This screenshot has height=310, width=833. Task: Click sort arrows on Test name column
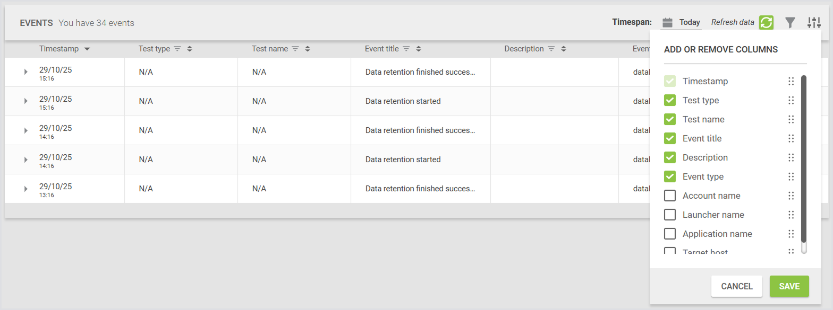coord(308,49)
